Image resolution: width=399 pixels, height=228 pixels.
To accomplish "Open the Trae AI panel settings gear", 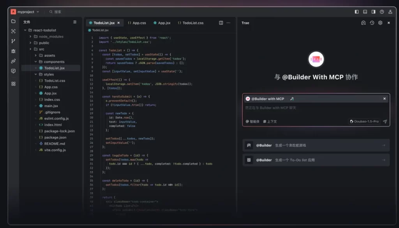I will coord(380,23).
